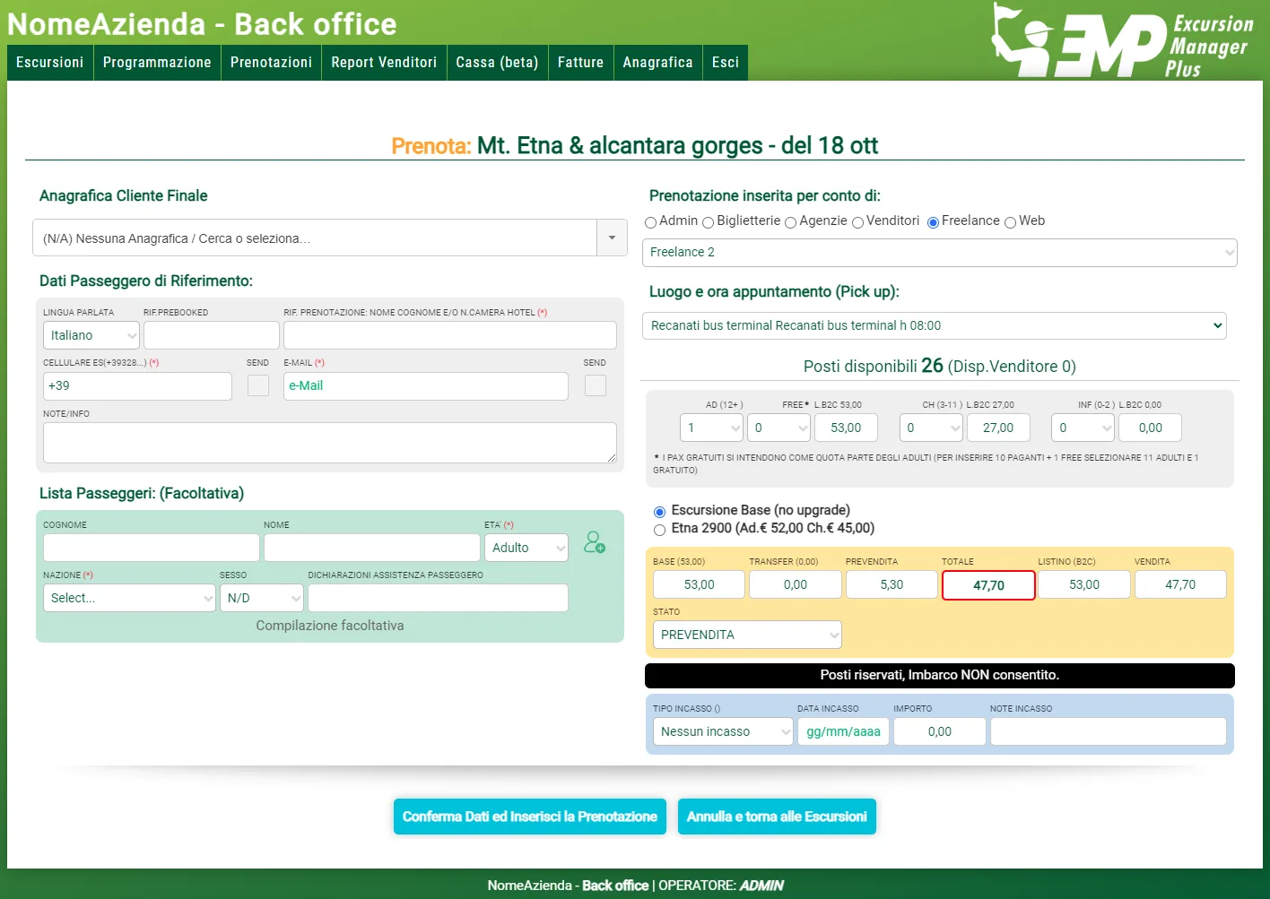Click the Cognome passenger field

click(152, 548)
